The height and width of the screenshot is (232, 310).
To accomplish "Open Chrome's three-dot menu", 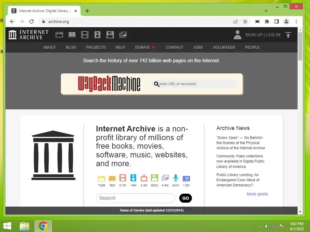I will tap(296, 21).
